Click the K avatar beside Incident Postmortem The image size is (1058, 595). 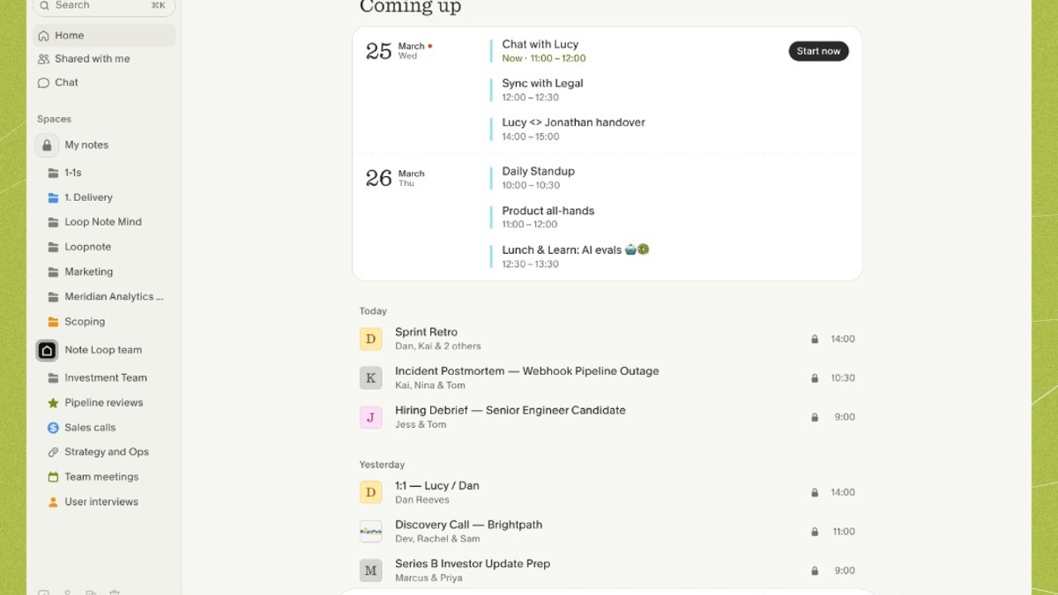[370, 378]
